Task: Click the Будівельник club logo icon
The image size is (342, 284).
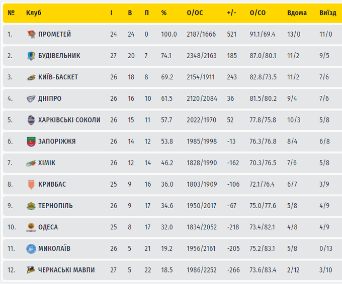Action: [x=31, y=56]
